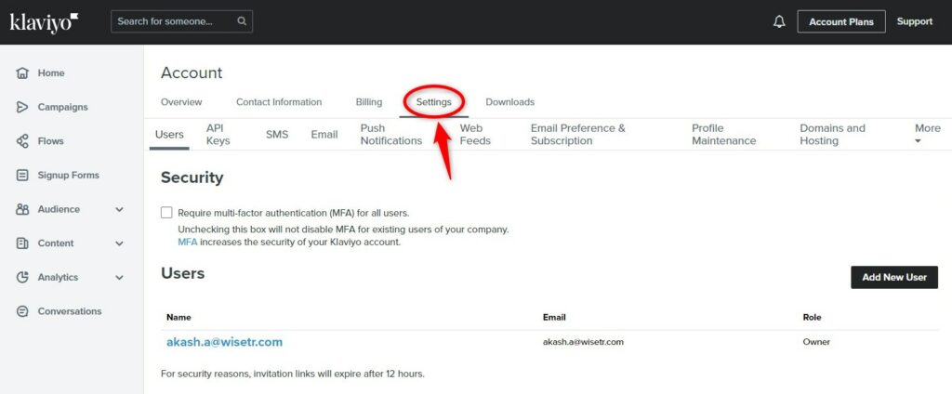Open the More settings dropdown
This screenshot has width=952, height=394.
pyautogui.click(x=927, y=134)
